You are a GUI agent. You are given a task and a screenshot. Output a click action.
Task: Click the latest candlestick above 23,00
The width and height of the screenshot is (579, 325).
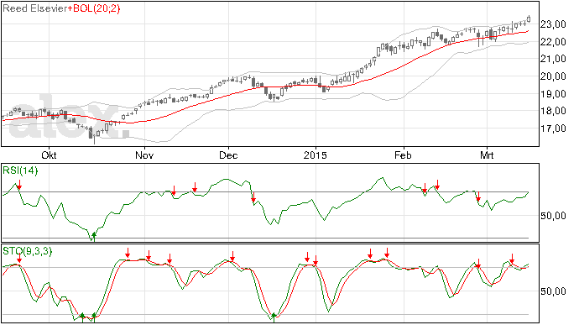click(x=529, y=18)
